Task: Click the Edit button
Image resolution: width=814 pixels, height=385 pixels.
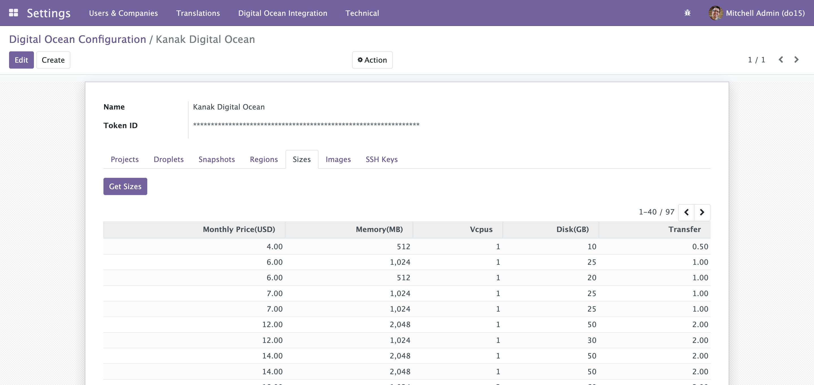Action: click(x=21, y=60)
